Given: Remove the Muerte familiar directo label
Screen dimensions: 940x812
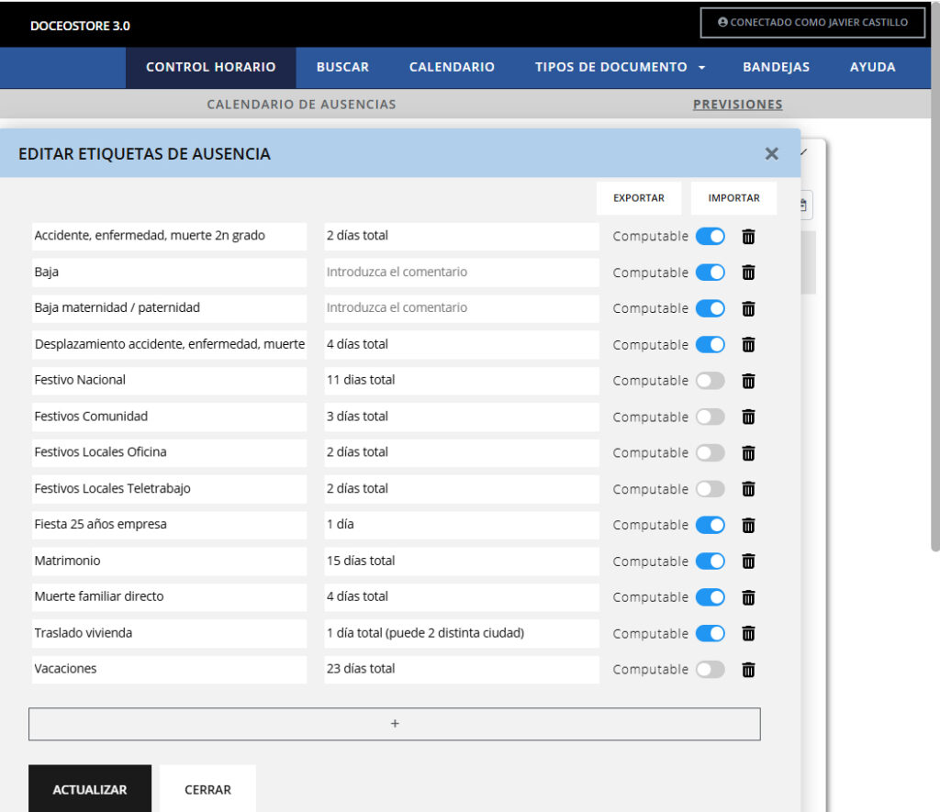Looking at the screenshot, I should 748,597.
